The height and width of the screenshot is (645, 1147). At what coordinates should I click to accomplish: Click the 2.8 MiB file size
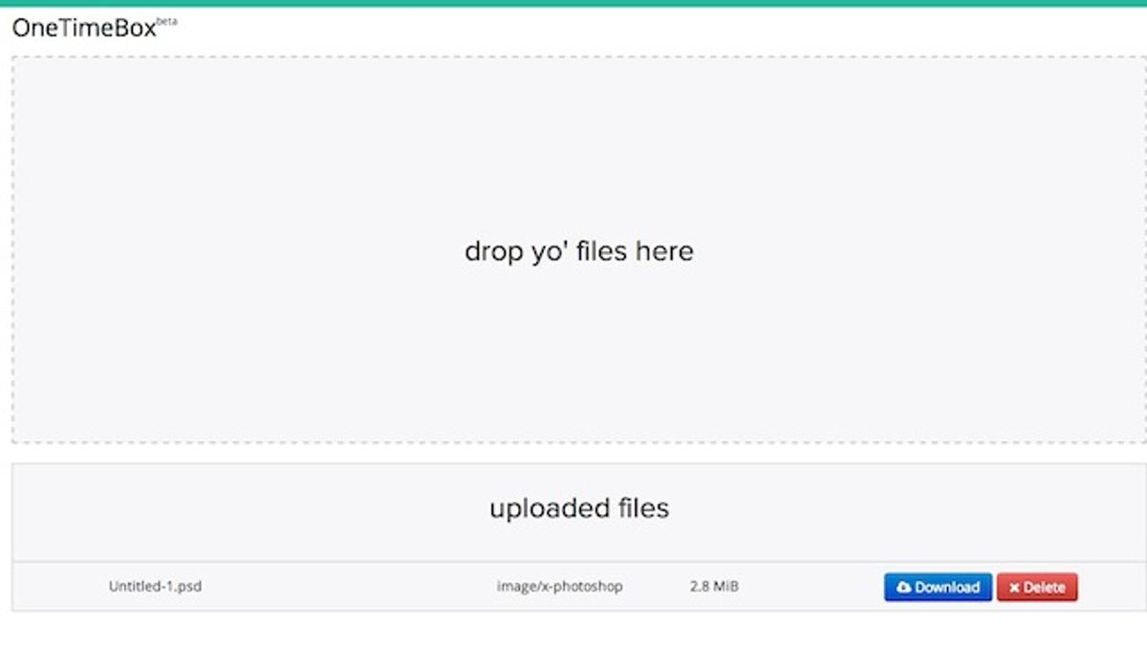(714, 587)
